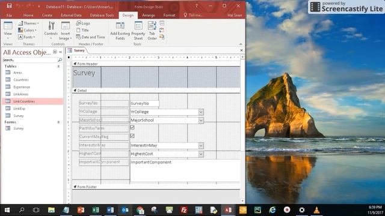
Task: Click the Save icon in title bar
Action: (9, 6)
